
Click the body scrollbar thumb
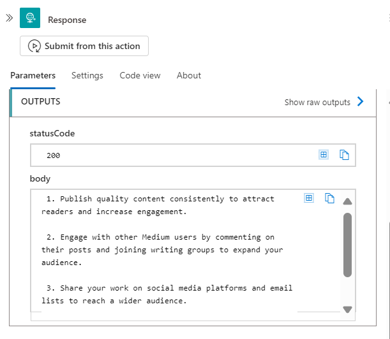tap(347, 245)
